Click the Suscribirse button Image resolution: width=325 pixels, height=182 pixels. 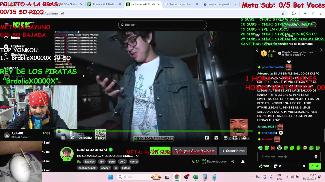[x=233, y=151]
